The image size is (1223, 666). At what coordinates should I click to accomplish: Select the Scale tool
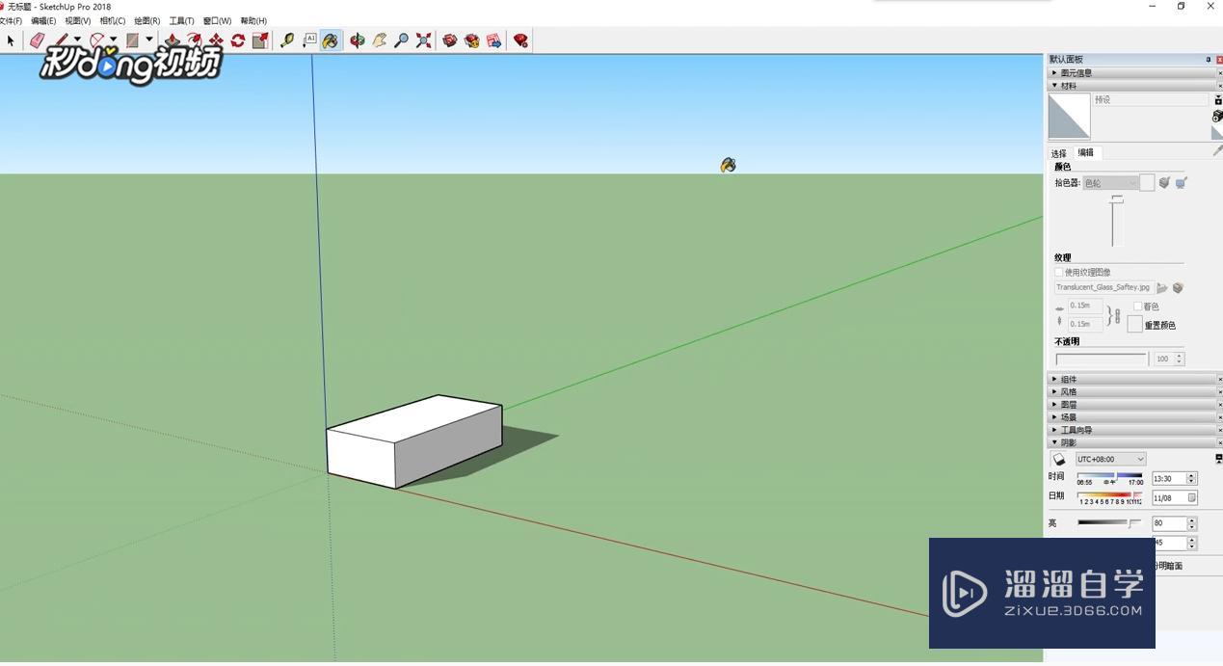point(260,40)
